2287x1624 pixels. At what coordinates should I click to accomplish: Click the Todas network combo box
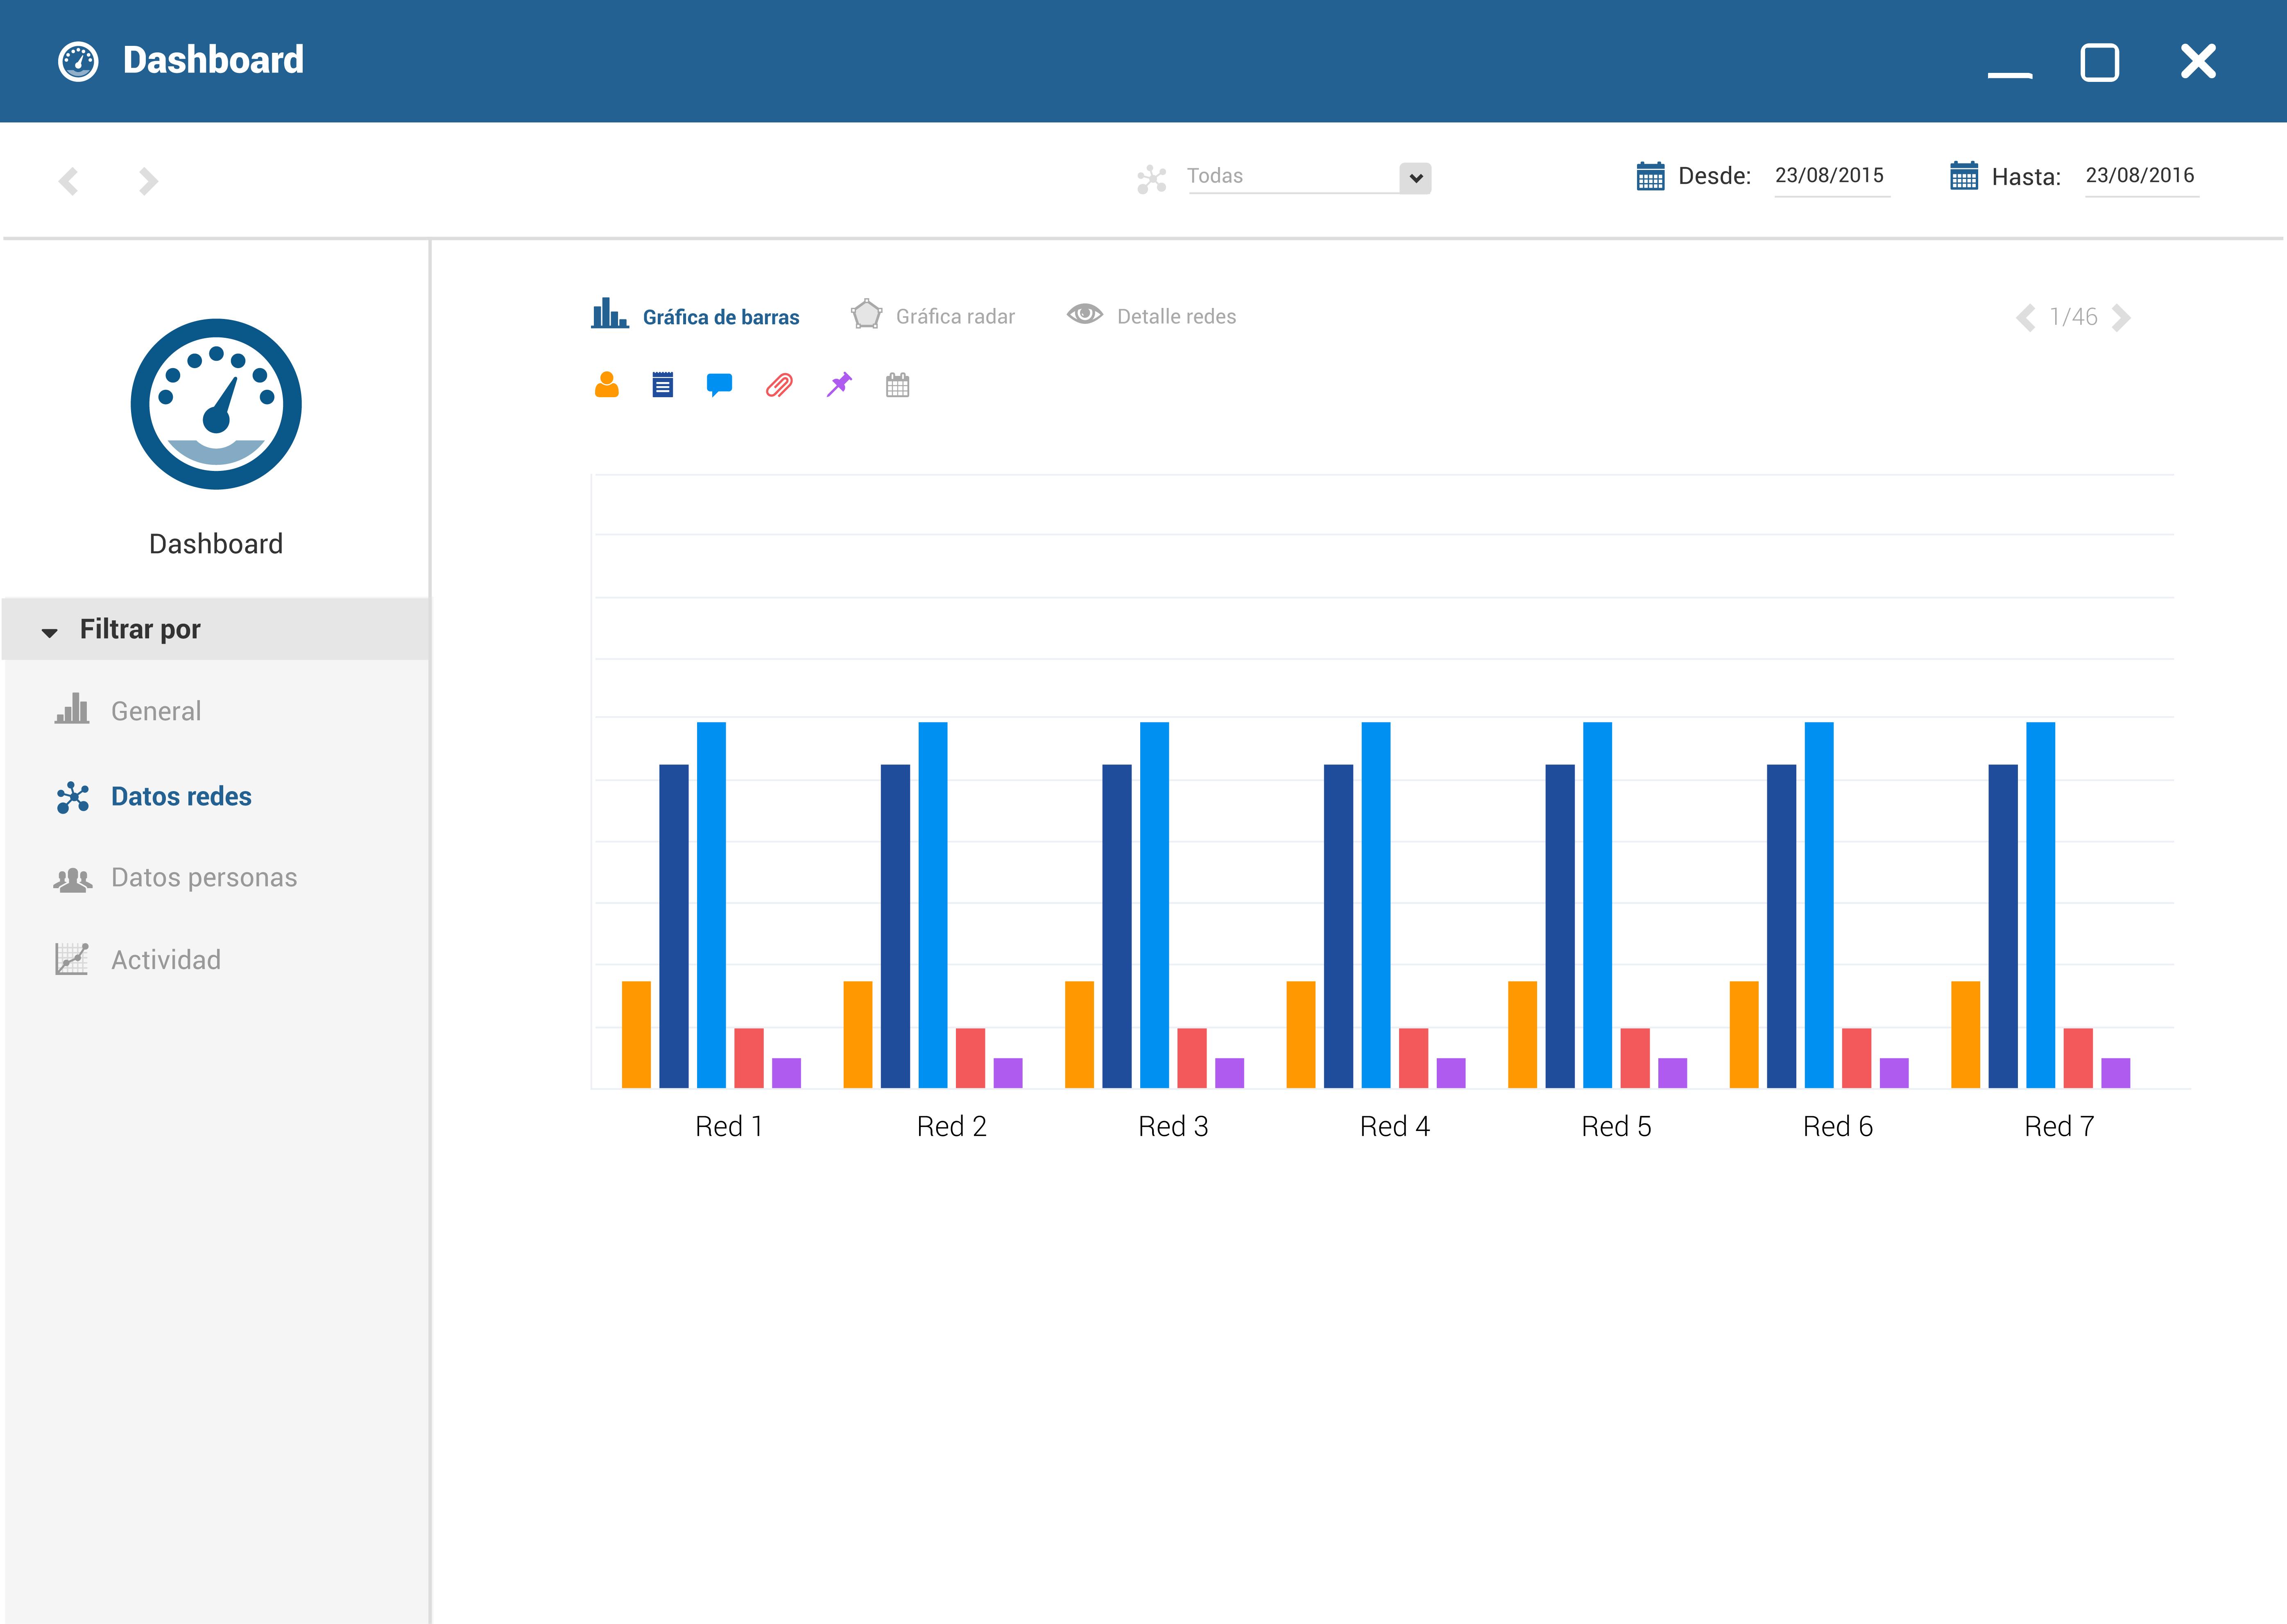(x=1309, y=178)
